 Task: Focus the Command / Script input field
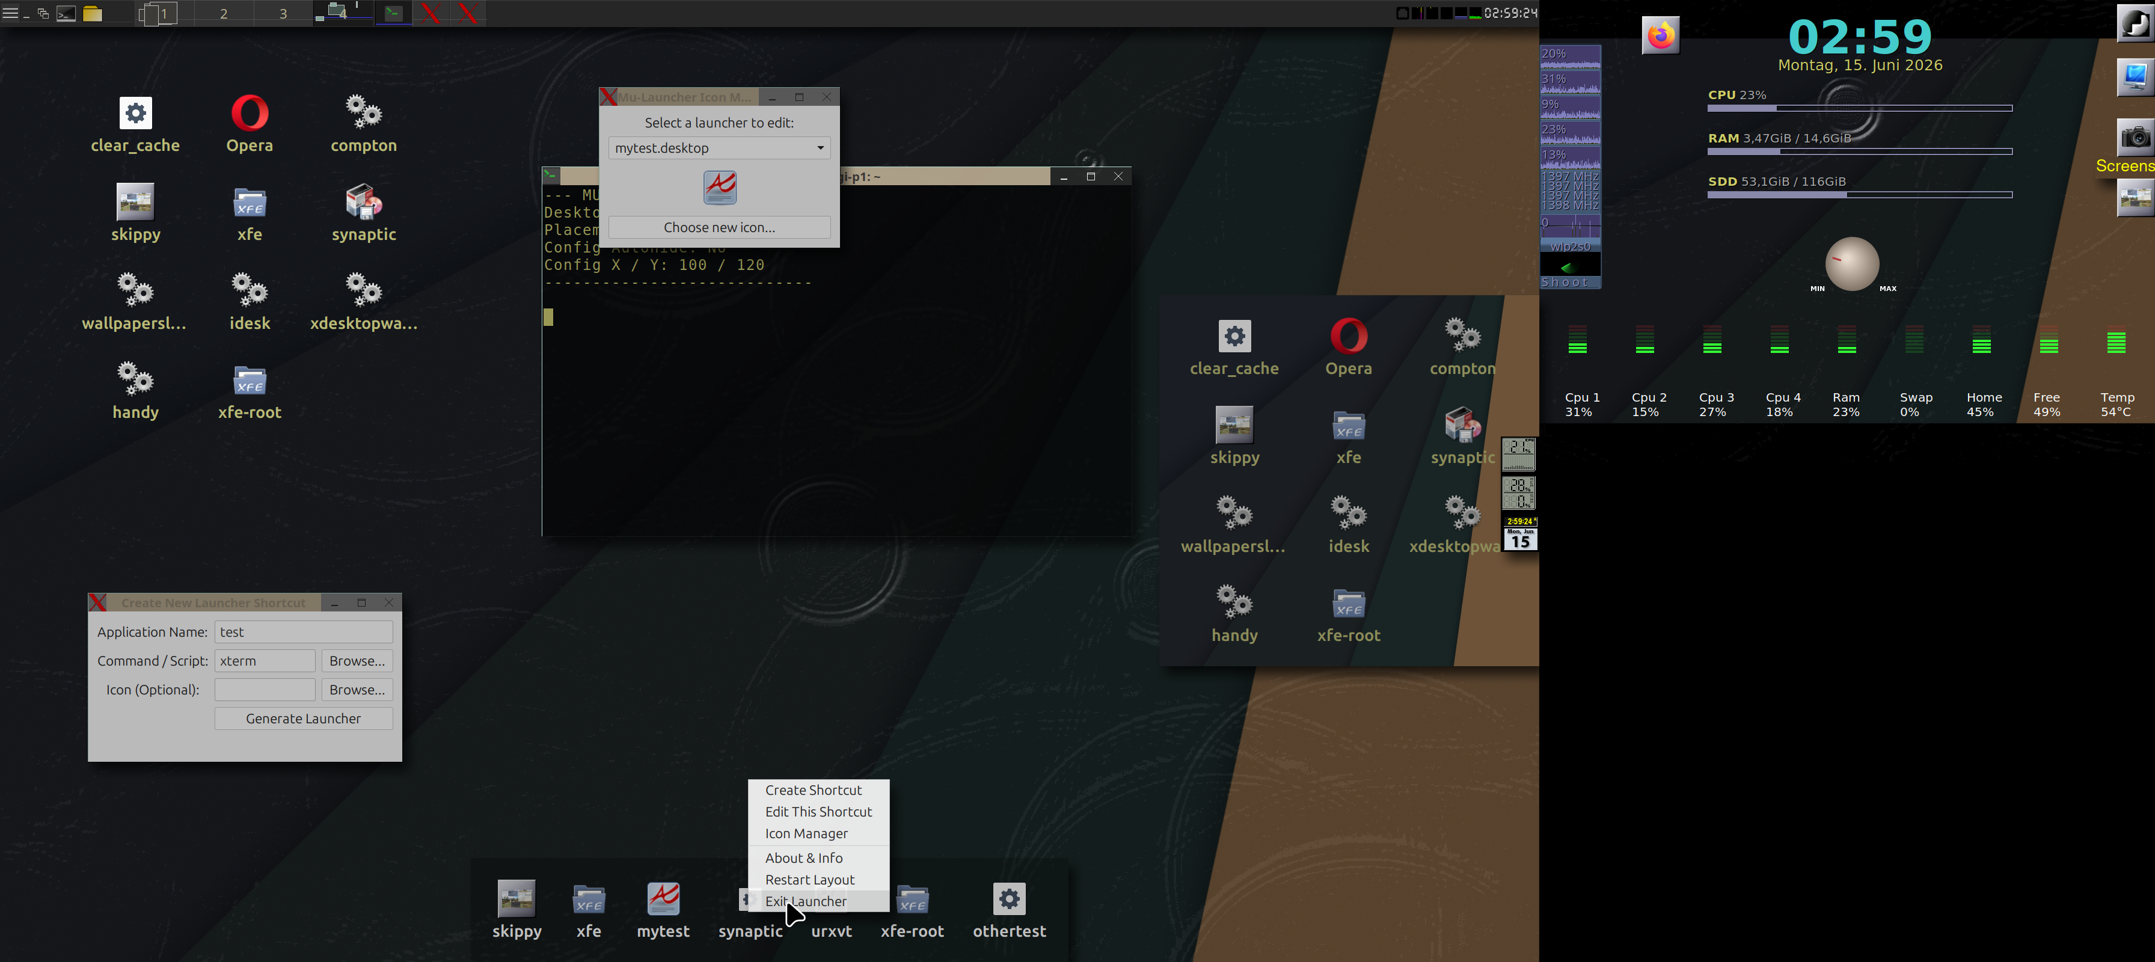pyautogui.click(x=265, y=661)
